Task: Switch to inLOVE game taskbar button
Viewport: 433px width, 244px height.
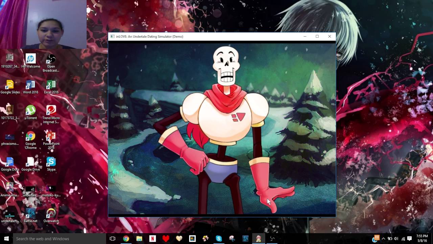Action: (x=258, y=239)
